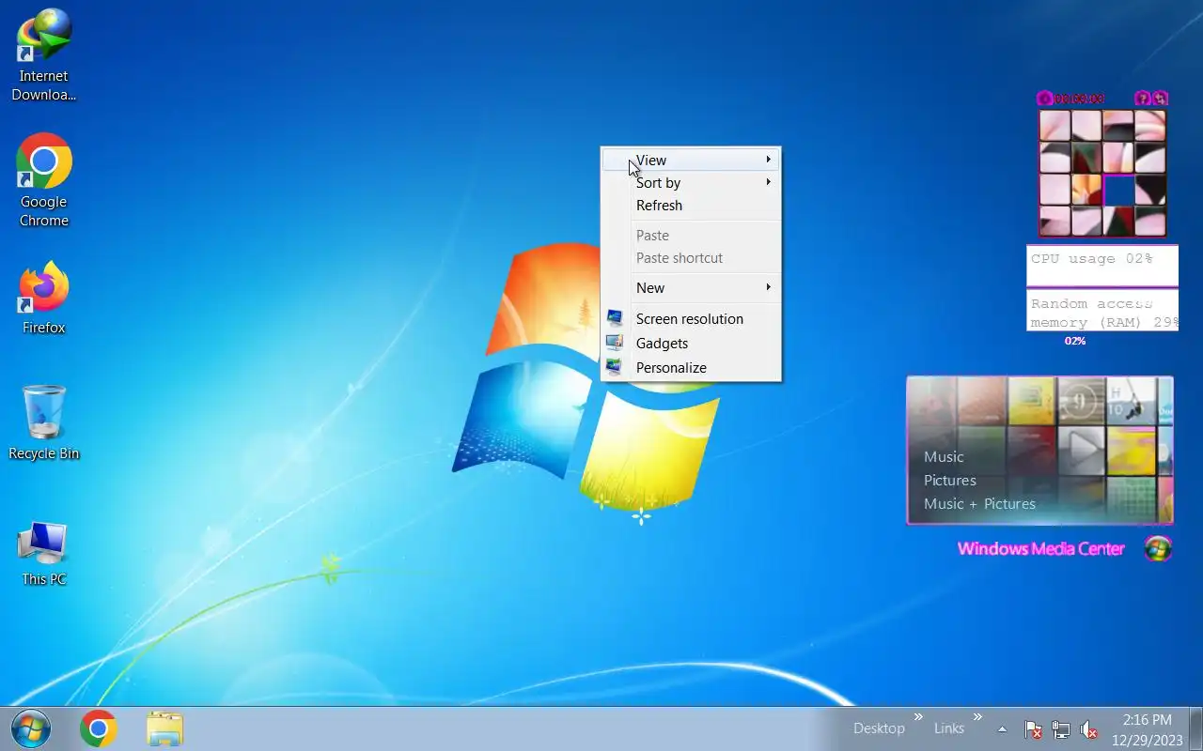Pause the puzzle gadget timer clock icon
This screenshot has width=1203, height=751.
(1044, 99)
